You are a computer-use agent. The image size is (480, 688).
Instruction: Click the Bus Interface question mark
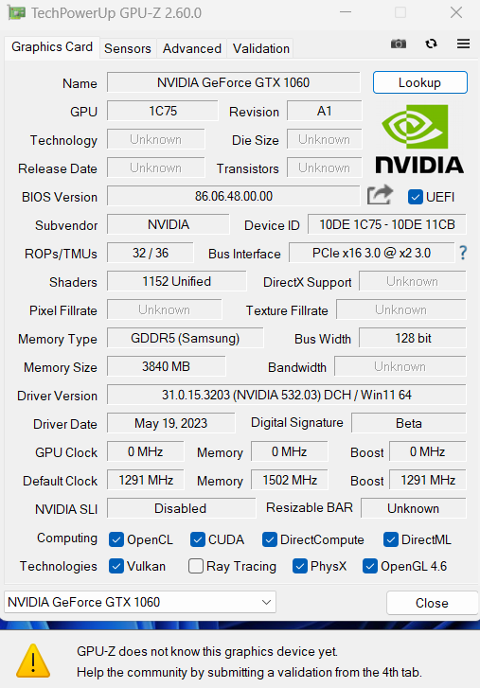tap(463, 253)
